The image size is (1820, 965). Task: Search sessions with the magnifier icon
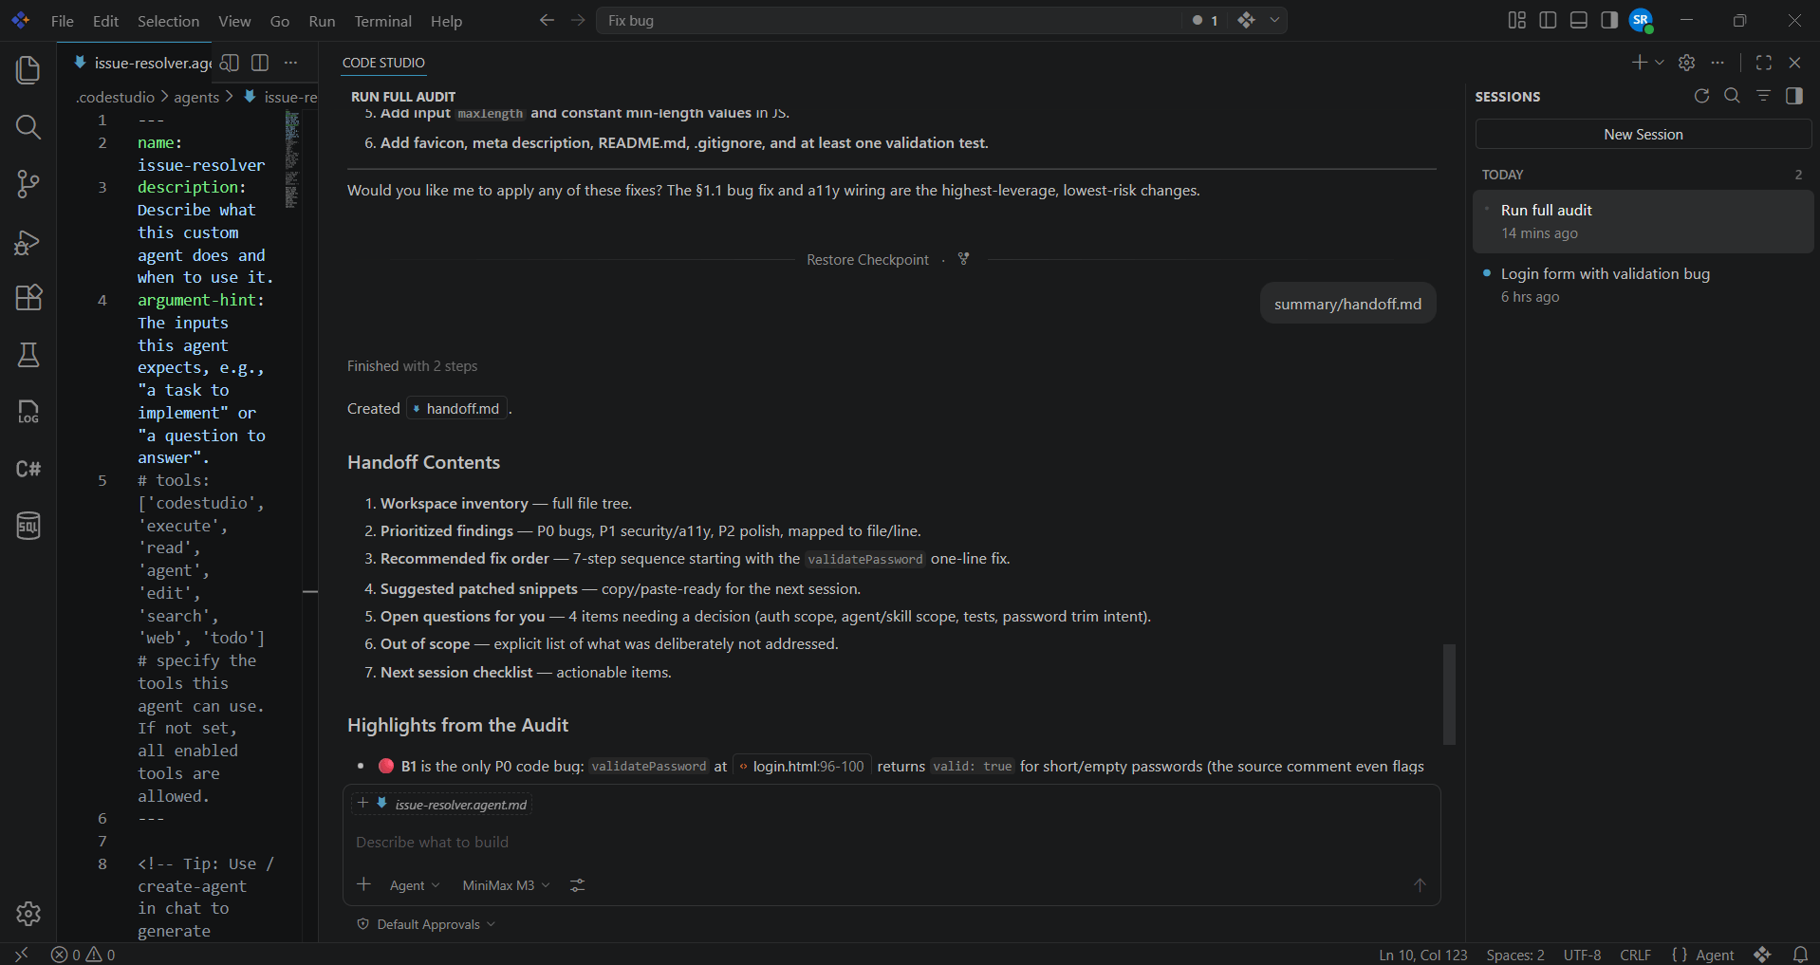coord(1732,96)
